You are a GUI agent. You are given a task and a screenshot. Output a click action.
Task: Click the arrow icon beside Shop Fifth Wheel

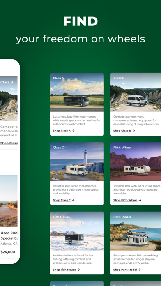coord(140,200)
